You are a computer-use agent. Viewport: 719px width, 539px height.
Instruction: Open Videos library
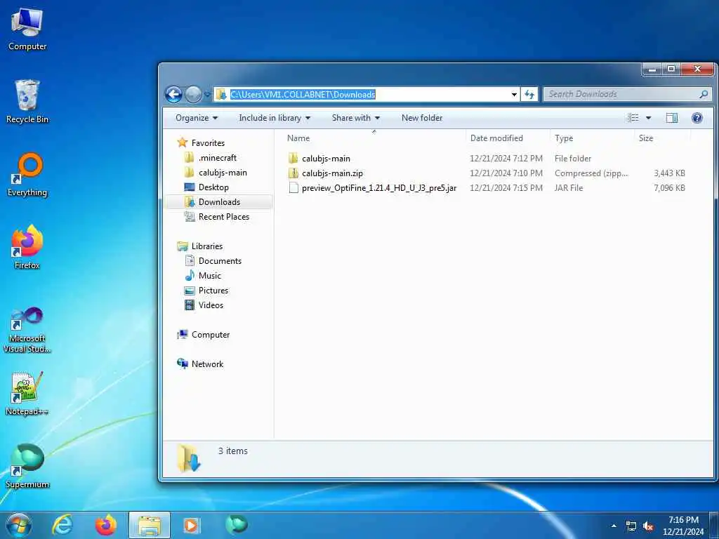[211, 305]
